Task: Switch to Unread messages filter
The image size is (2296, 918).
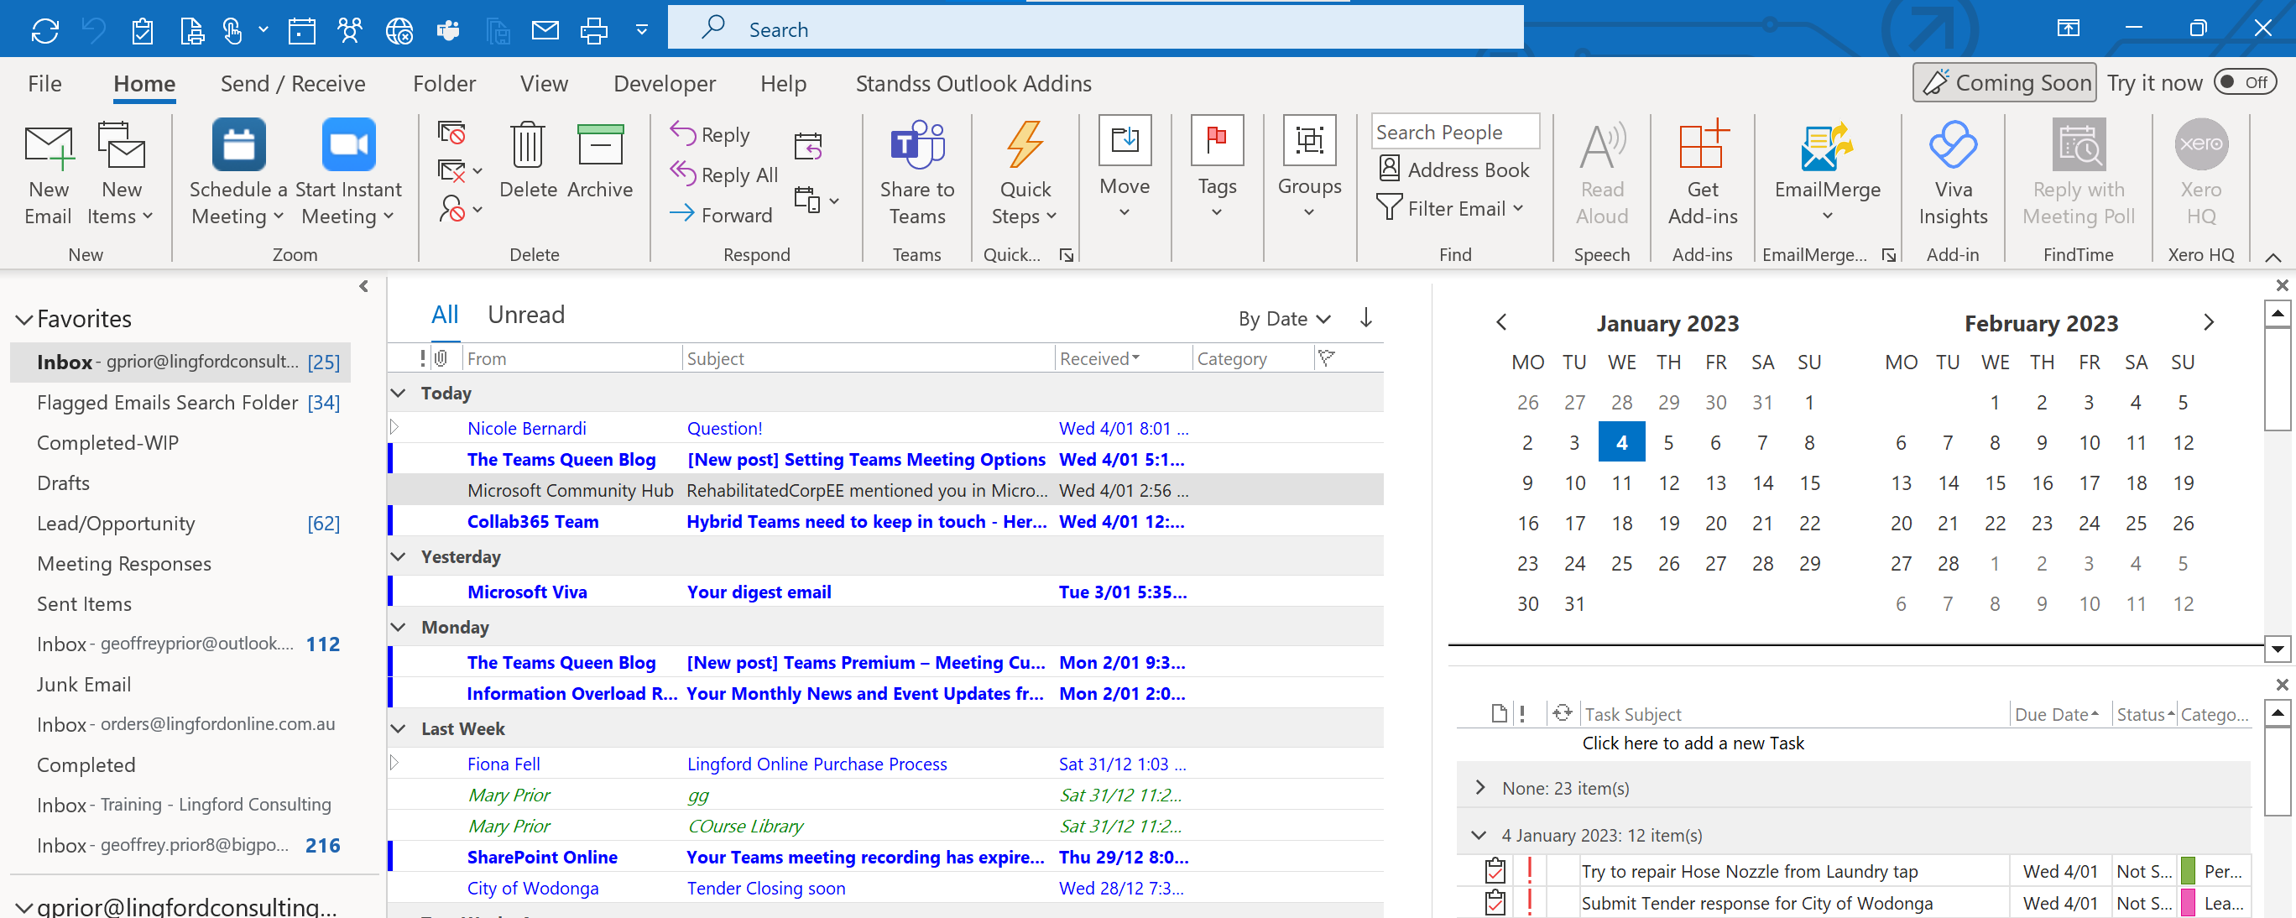Action: 526,315
